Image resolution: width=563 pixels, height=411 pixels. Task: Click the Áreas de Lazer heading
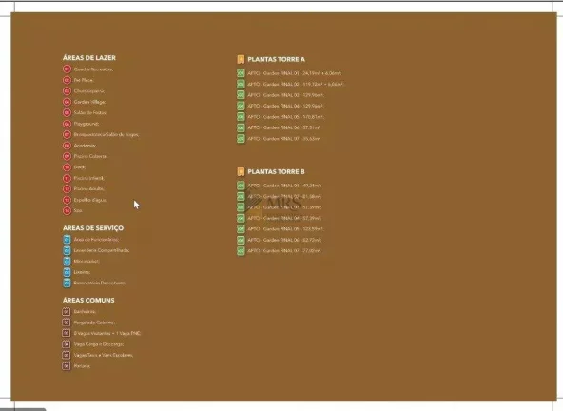pos(89,57)
